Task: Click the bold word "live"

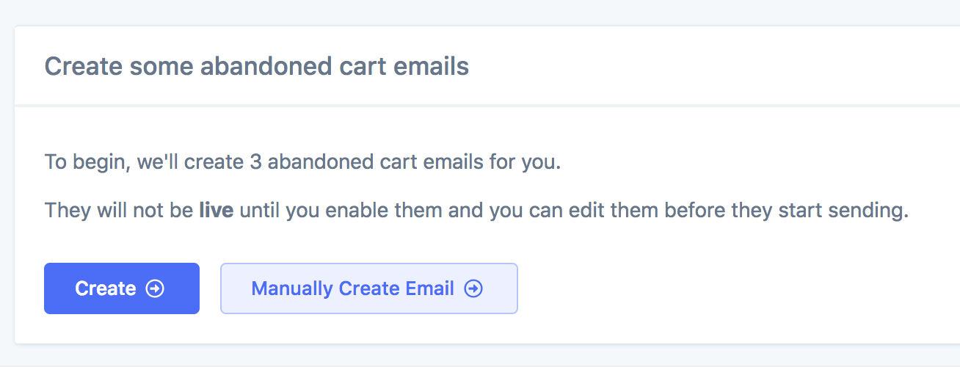Action: (x=216, y=211)
